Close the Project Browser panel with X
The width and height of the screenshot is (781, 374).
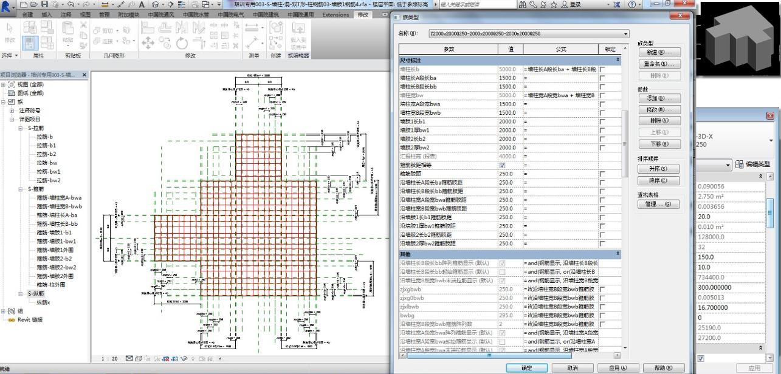coord(84,75)
